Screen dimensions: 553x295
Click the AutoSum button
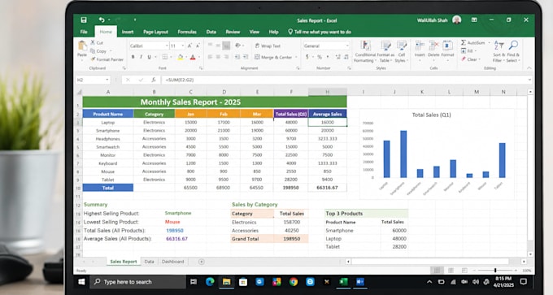[x=473, y=42]
